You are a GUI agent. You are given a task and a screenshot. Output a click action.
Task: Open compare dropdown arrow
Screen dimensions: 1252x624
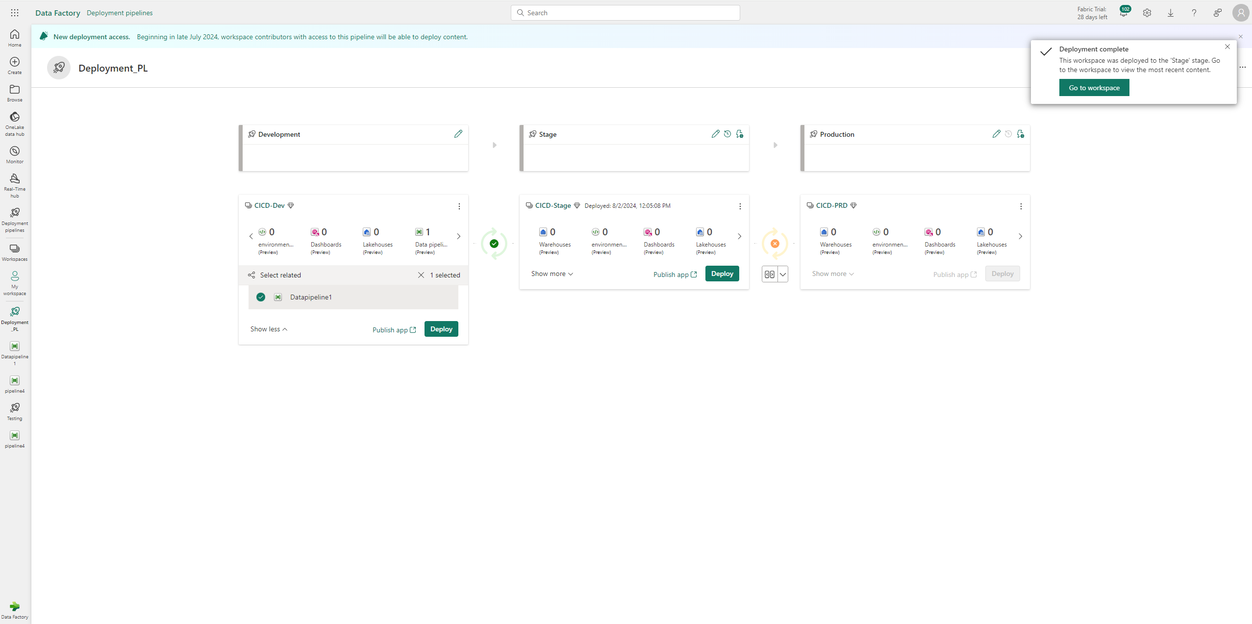783,275
